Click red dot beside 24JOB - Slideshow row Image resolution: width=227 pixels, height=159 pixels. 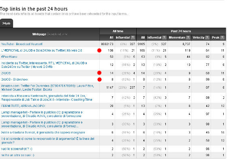pyautogui.click(x=99, y=80)
